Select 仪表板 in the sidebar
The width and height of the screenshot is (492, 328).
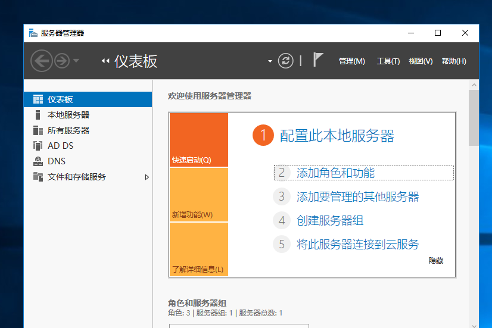pyautogui.click(x=60, y=99)
